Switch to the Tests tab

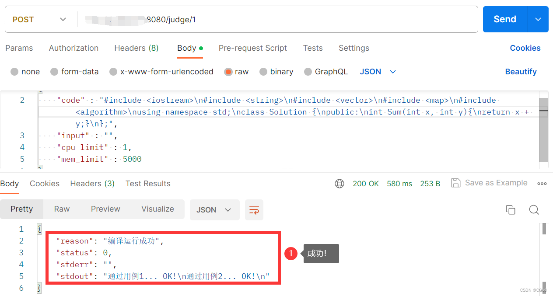click(313, 48)
